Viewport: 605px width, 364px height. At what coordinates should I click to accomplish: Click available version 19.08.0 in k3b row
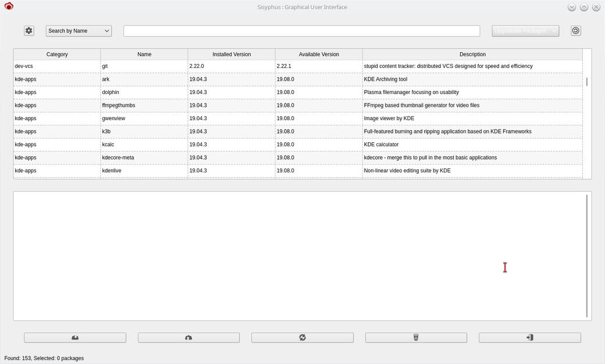tap(285, 132)
